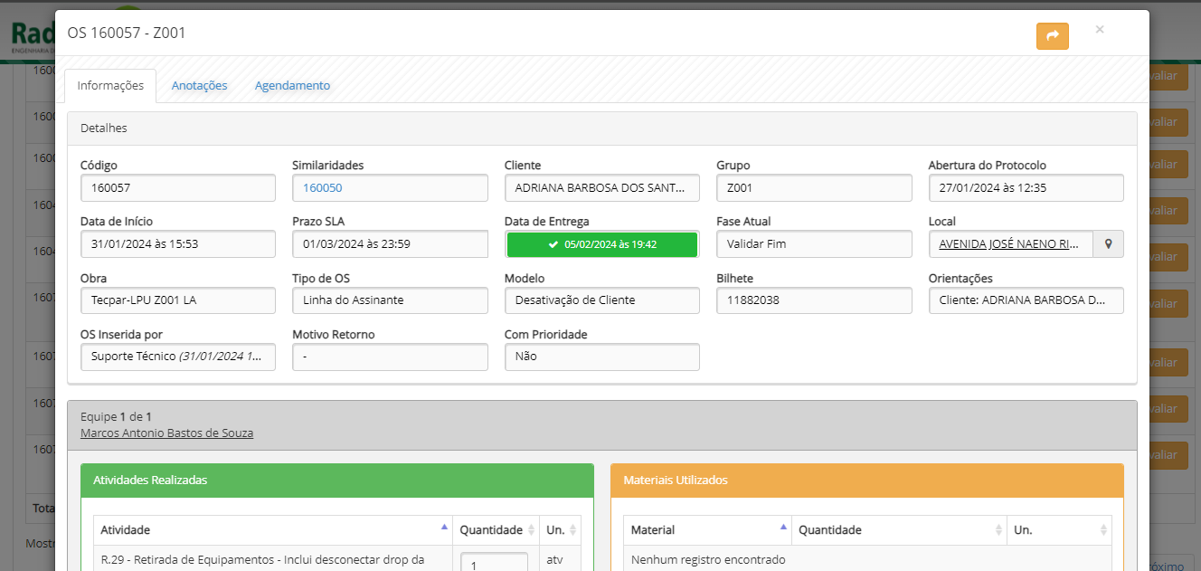Image resolution: width=1201 pixels, height=571 pixels.
Task: Switch to the Anotações tab
Action: tap(199, 86)
